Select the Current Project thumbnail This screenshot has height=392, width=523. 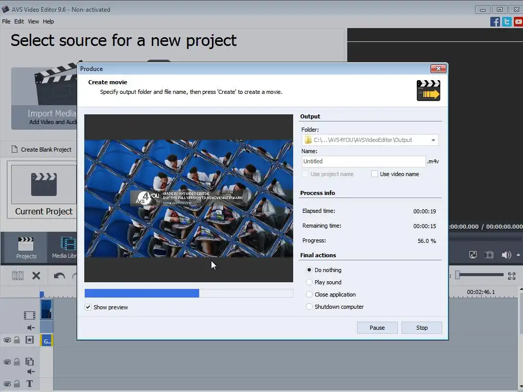44,184
